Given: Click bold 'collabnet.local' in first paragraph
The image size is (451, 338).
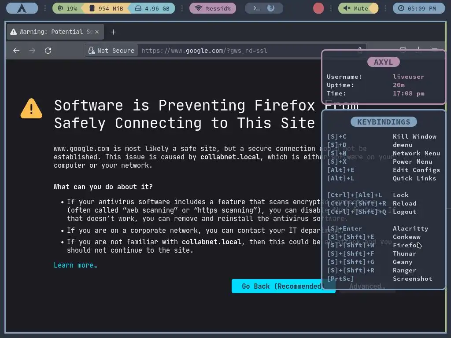Looking at the screenshot, I should tap(230, 157).
